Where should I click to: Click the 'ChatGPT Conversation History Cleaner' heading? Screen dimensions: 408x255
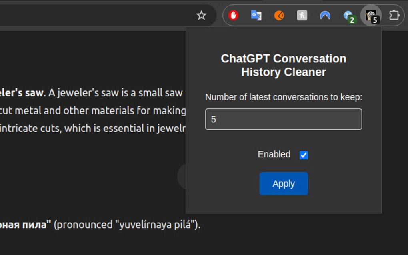point(284,65)
